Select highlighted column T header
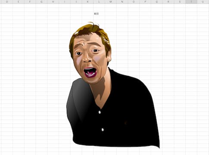Viewport: 209px width, 155px height. [191, 2]
